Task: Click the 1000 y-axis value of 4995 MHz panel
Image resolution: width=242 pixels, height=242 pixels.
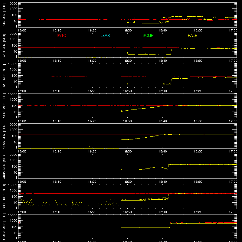Action: [x=14, y=160]
